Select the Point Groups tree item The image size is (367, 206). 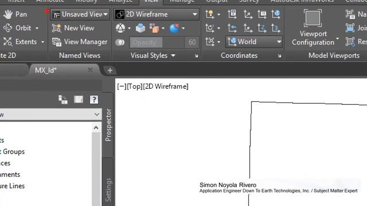pyautogui.click(x=12, y=152)
